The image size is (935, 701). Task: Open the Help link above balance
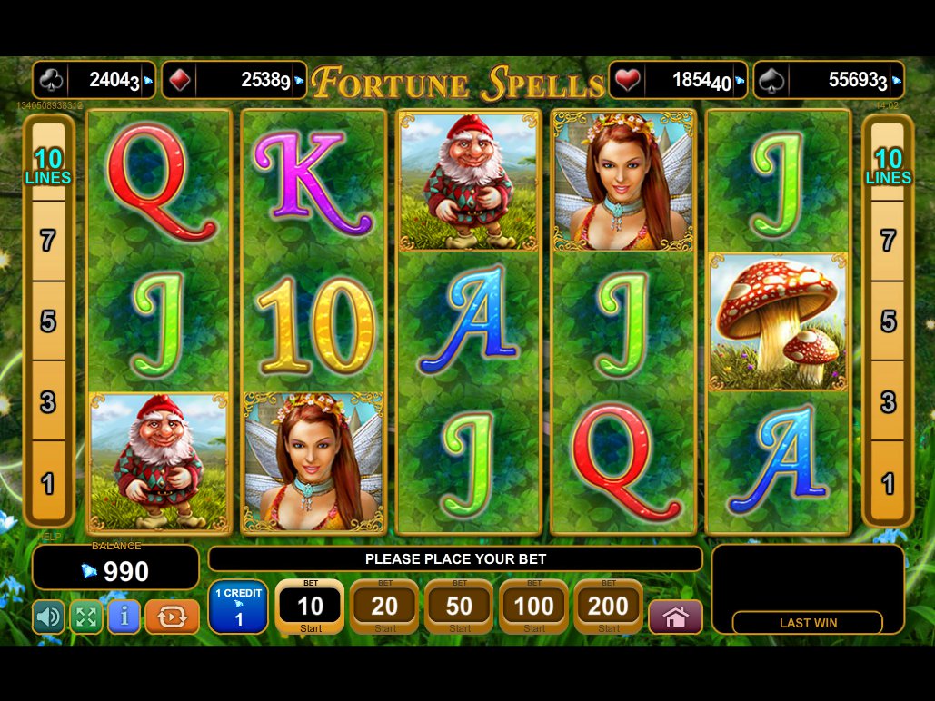click(49, 537)
